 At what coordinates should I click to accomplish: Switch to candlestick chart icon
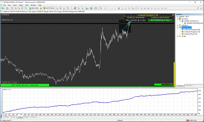[x=61, y=8]
